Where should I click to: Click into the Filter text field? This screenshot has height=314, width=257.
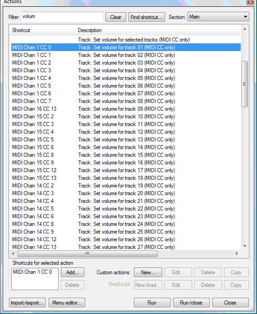click(62, 17)
